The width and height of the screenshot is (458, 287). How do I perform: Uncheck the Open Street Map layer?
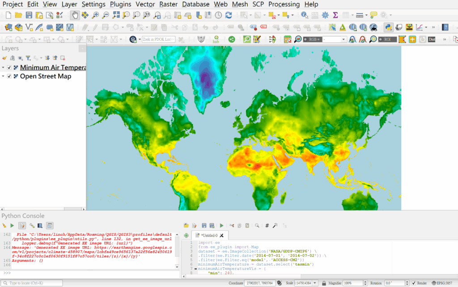pyautogui.click(x=9, y=76)
